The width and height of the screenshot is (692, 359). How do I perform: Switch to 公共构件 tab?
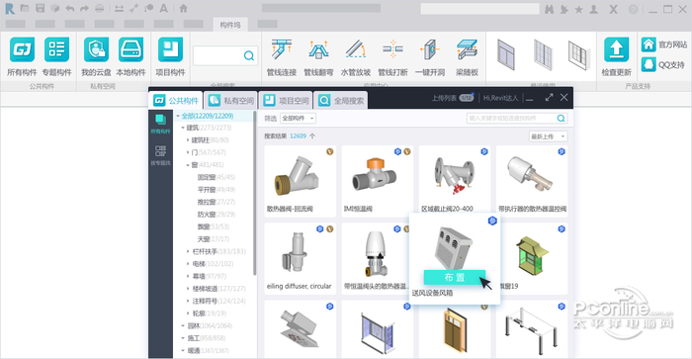176,100
